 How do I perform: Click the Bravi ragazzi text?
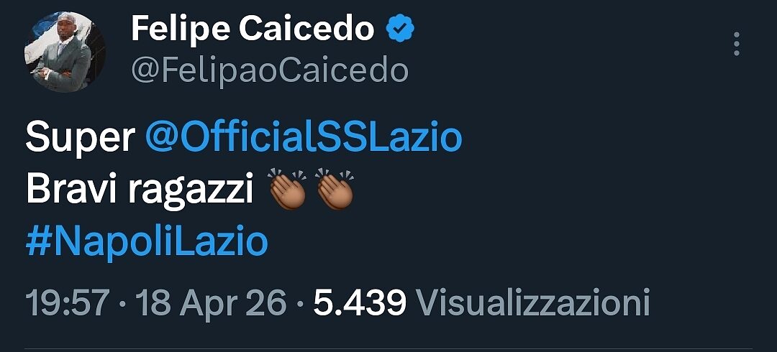point(140,190)
